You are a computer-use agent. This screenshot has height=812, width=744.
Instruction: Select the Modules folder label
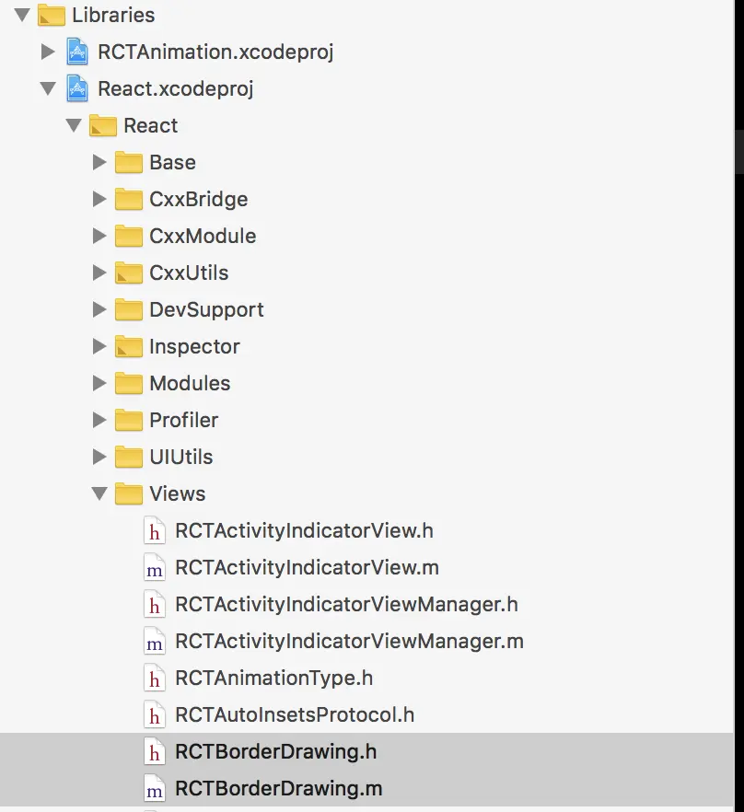point(190,383)
